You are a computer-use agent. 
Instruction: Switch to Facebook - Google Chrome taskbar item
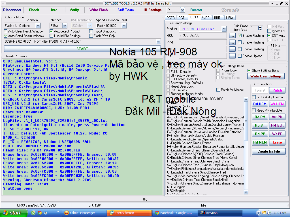point(174,213)
